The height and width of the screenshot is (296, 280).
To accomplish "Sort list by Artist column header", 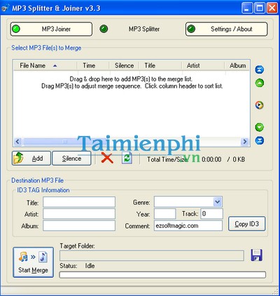I will [203, 65].
